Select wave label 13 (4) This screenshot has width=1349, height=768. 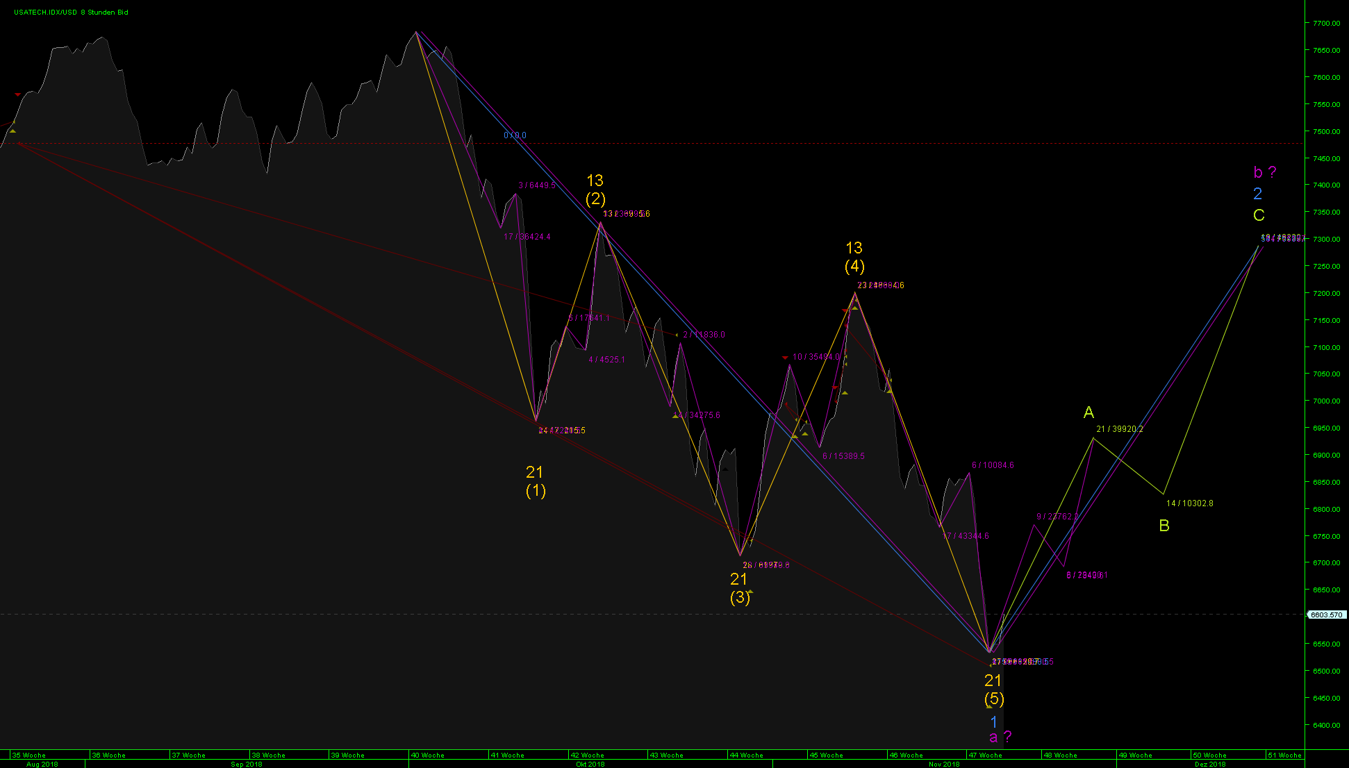pos(854,257)
